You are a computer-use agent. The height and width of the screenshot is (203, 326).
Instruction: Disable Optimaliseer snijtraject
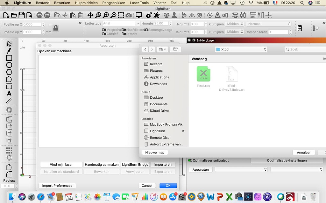(x=190, y=160)
